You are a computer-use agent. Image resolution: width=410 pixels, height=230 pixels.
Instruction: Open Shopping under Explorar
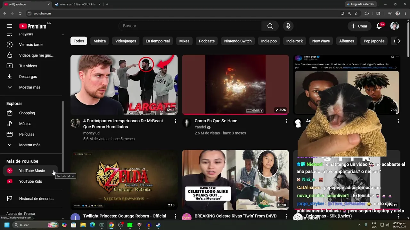pyautogui.click(x=31, y=113)
